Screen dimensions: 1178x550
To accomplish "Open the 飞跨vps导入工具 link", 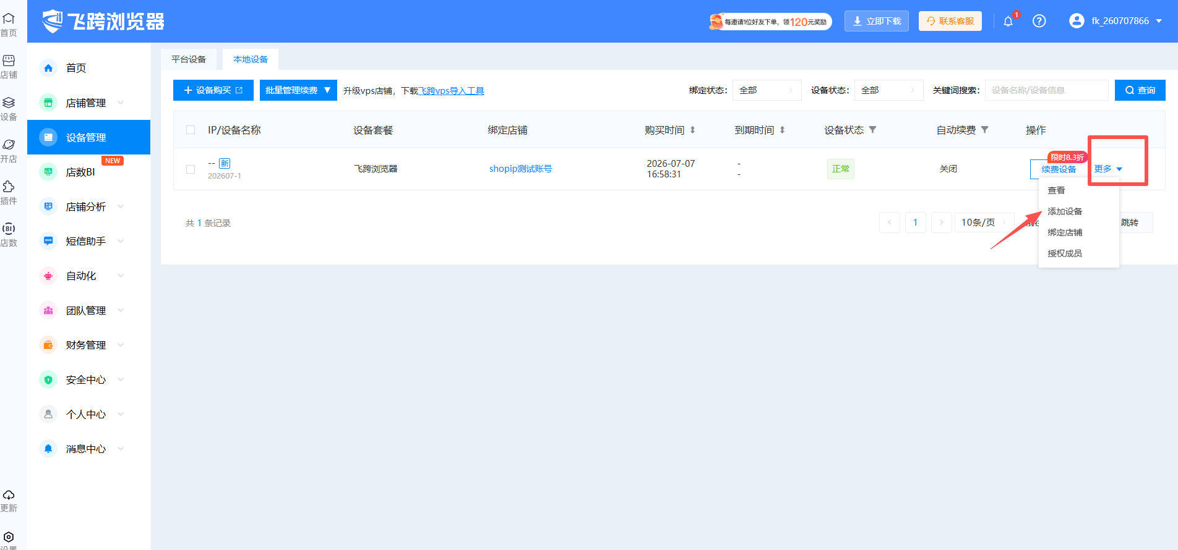I will click(451, 91).
